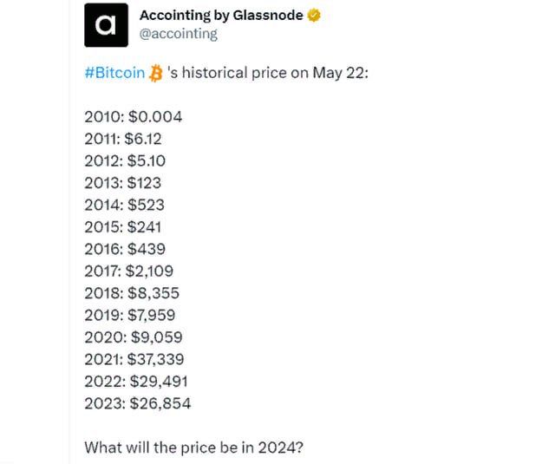The image size is (555, 464).
Task: Click the gold verified badge
Action: [315, 16]
